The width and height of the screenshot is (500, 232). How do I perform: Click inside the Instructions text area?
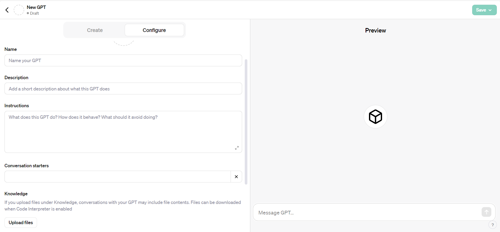click(x=123, y=132)
